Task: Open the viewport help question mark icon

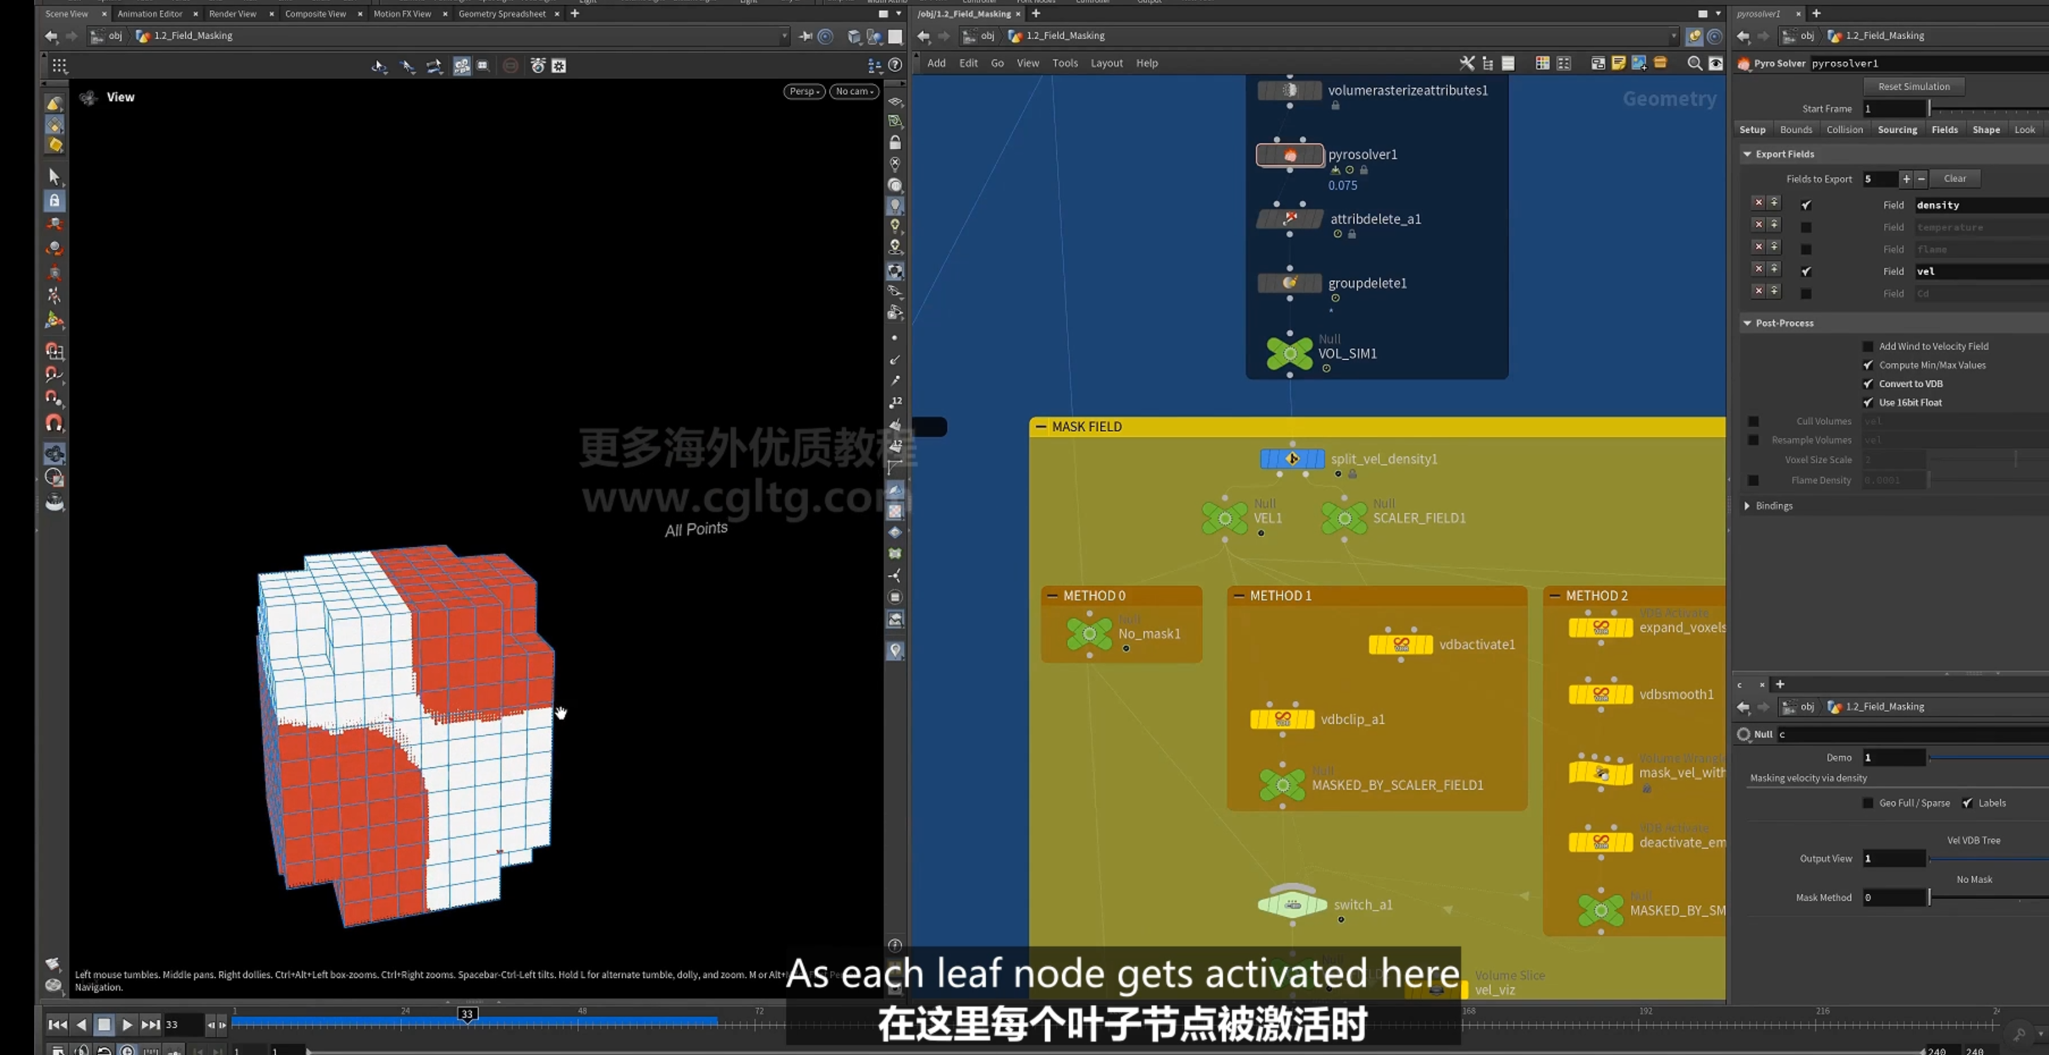Action: pyautogui.click(x=895, y=65)
